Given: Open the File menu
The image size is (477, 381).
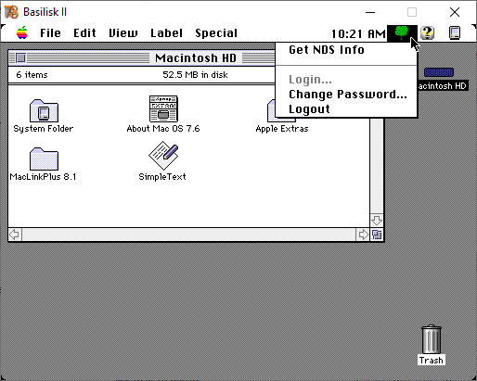Looking at the screenshot, I should click(x=50, y=33).
